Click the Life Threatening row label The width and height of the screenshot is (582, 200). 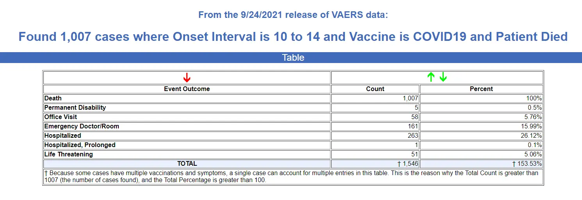click(68, 154)
